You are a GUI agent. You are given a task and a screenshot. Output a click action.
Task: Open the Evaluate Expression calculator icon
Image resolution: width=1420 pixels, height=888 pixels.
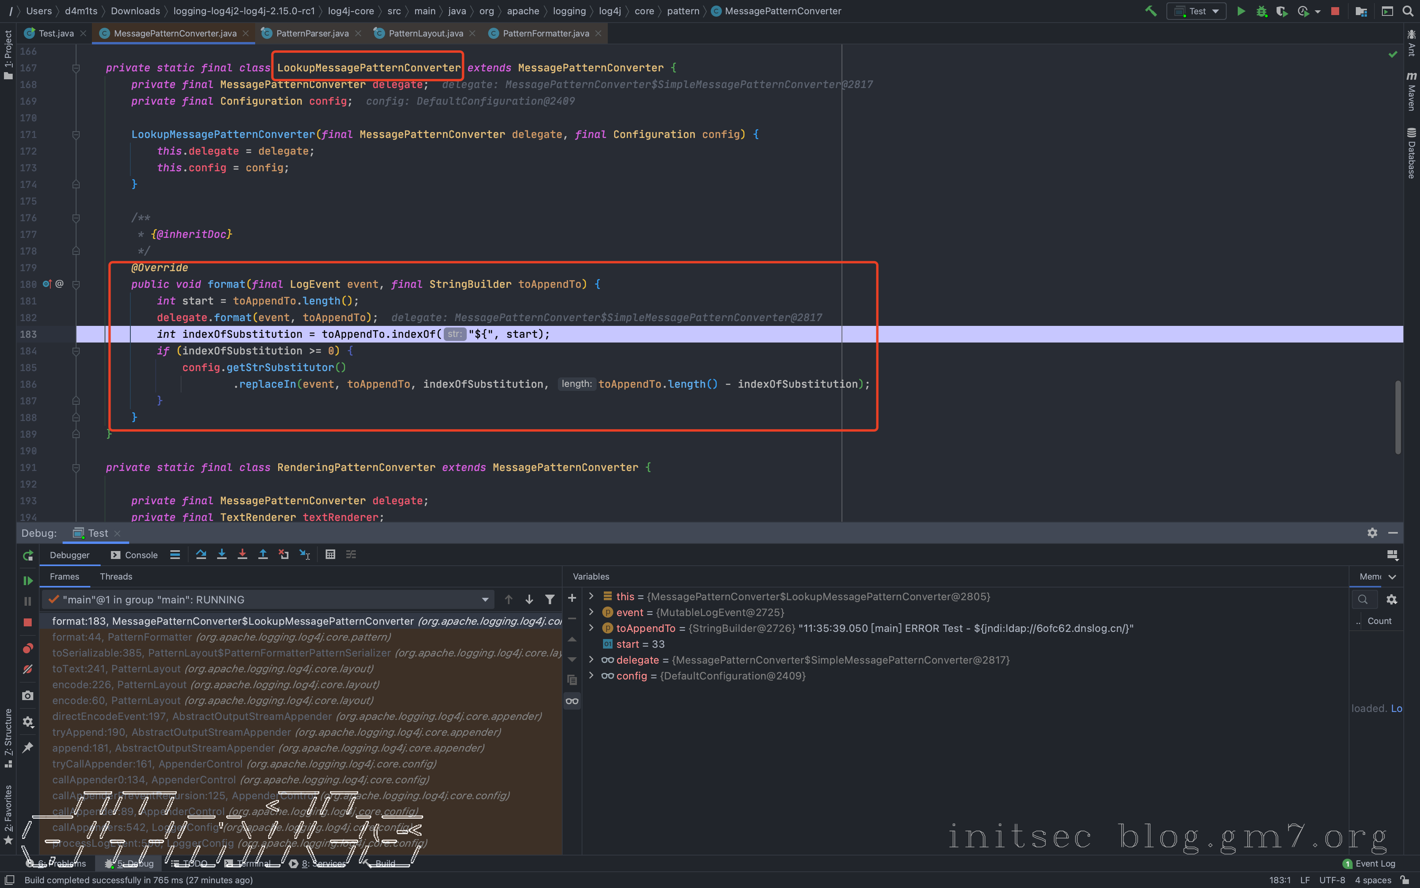click(x=330, y=555)
